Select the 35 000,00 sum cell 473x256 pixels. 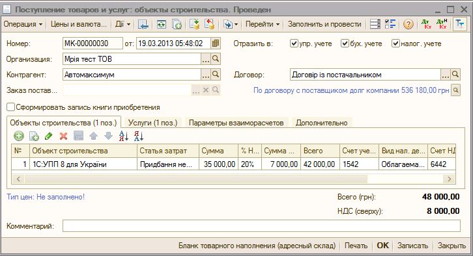tap(218, 164)
